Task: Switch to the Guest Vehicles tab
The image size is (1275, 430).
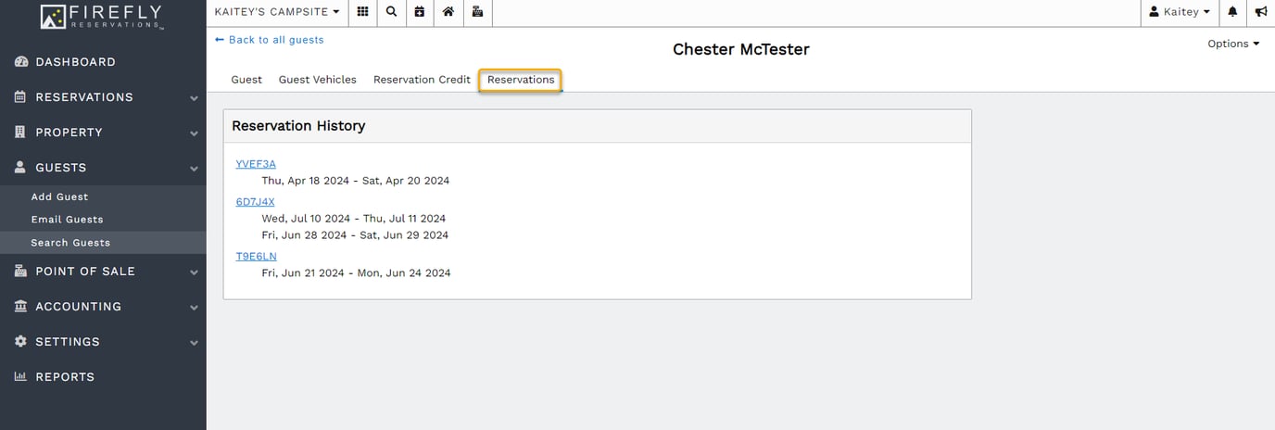Action: [x=317, y=80]
